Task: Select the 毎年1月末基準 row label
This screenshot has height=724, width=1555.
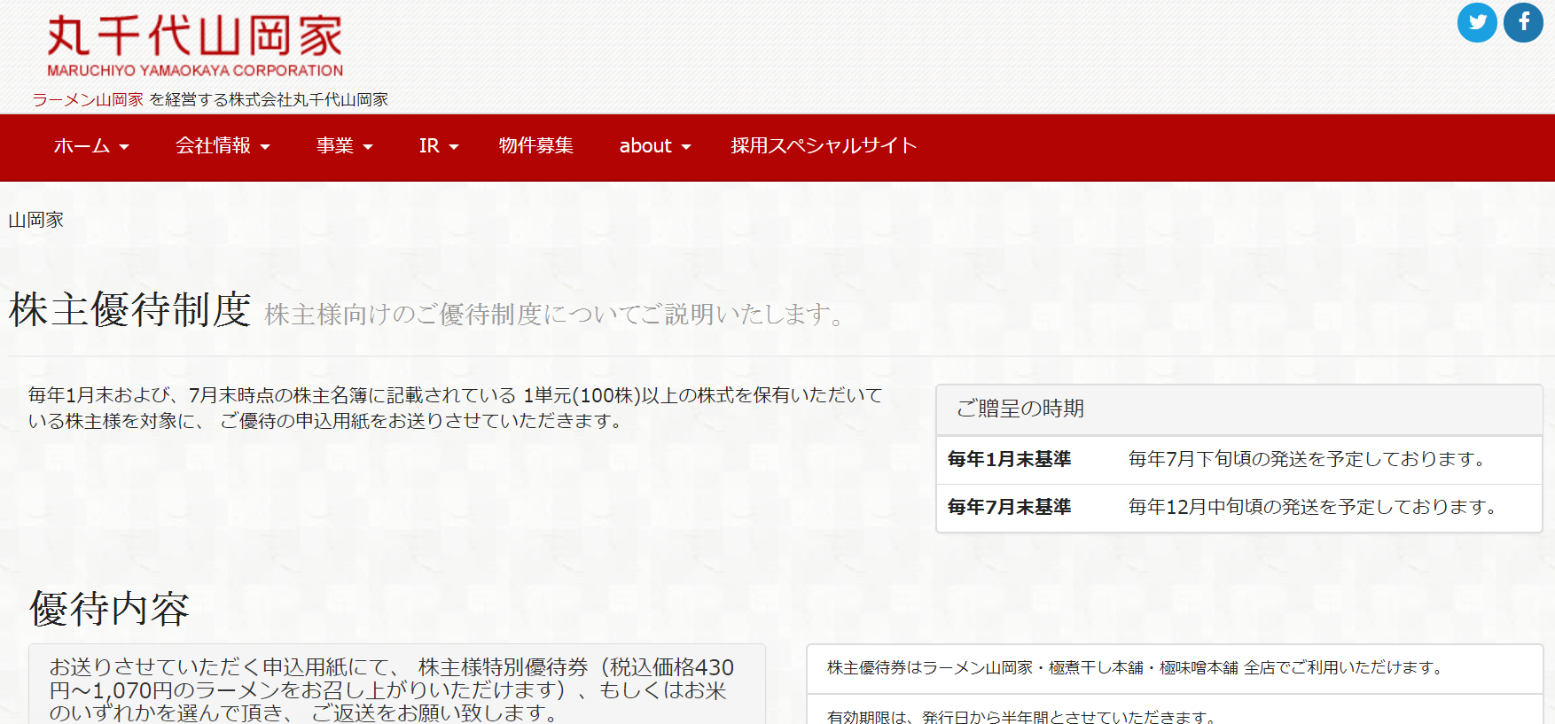Action: [1010, 459]
